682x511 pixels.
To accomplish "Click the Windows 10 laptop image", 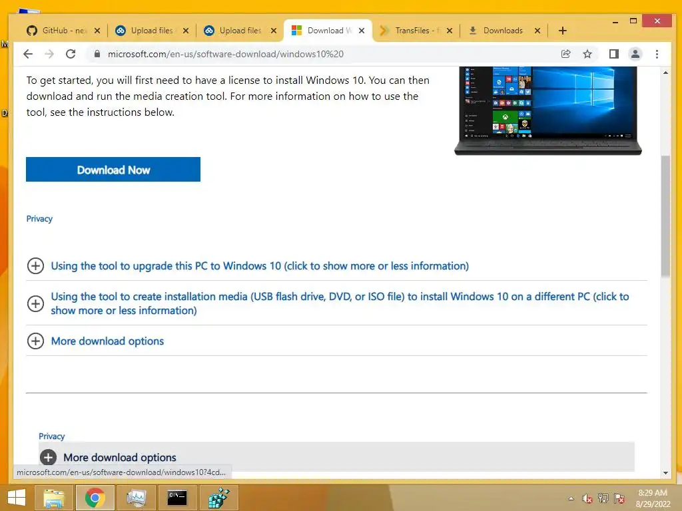I will point(547,111).
